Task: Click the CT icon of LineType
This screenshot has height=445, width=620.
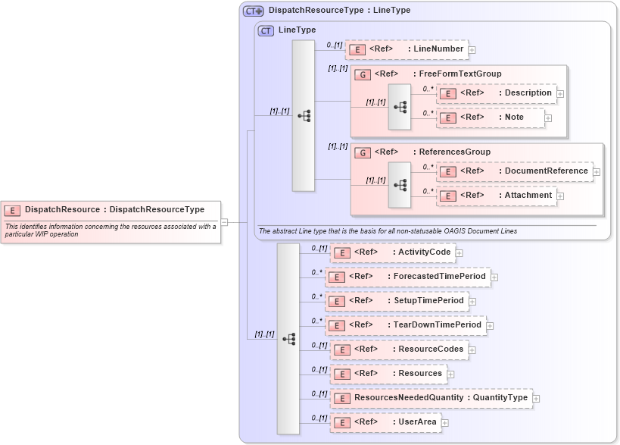Action: 265,30
